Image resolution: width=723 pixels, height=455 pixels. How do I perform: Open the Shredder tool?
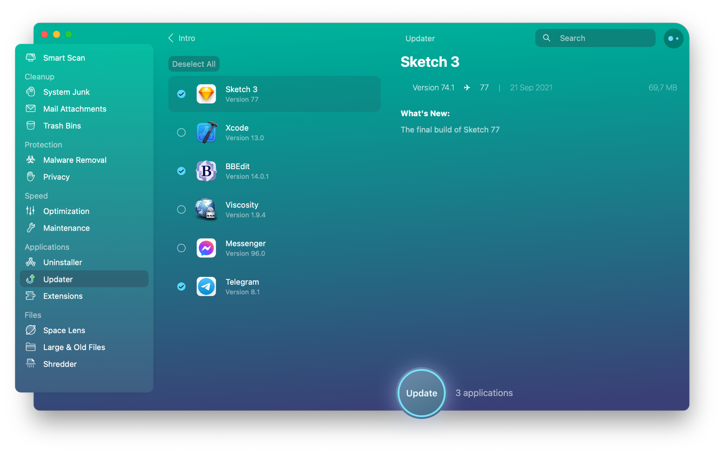coord(60,364)
